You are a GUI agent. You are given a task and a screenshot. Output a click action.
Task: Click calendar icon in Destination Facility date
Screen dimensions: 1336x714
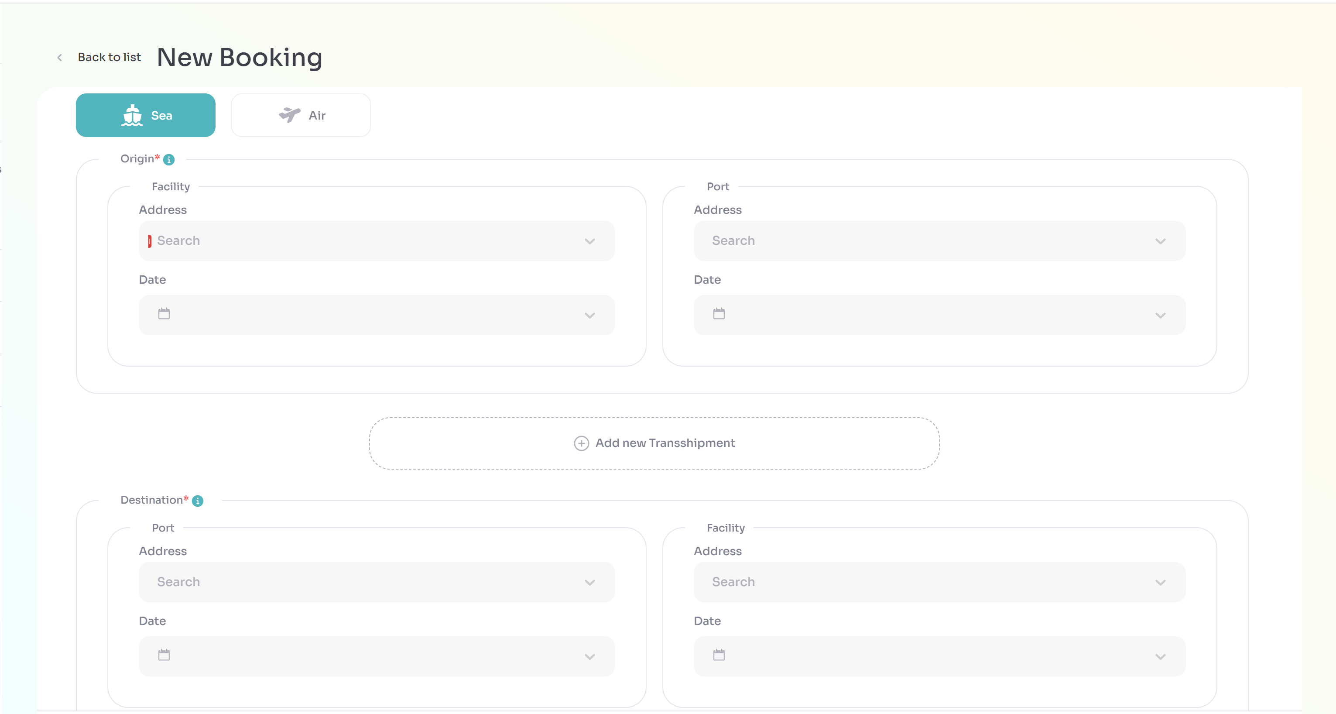click(x=719, y=655)
